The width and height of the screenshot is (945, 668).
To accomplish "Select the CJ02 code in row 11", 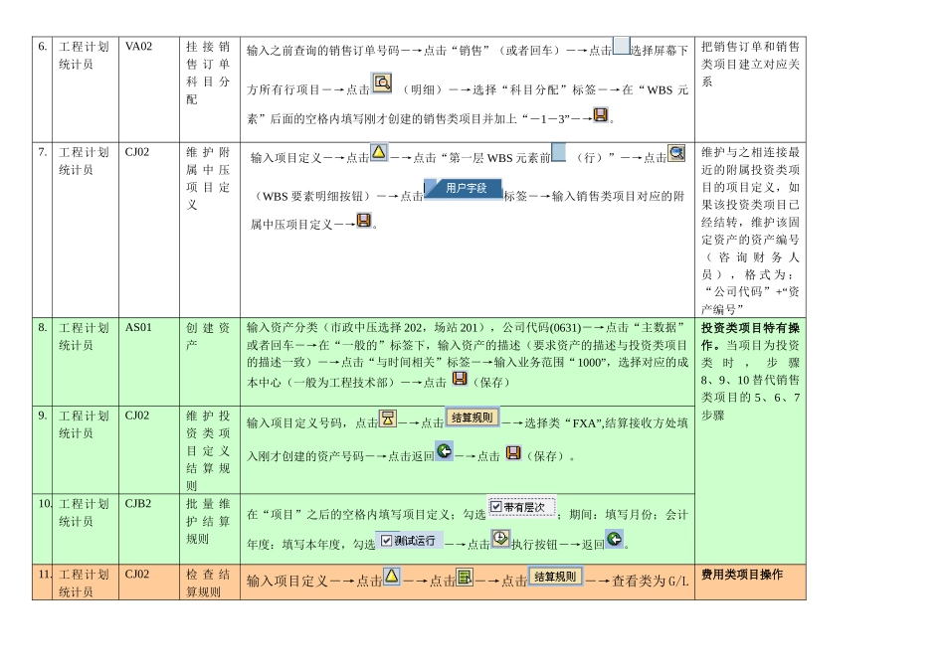I will (137, 574).
